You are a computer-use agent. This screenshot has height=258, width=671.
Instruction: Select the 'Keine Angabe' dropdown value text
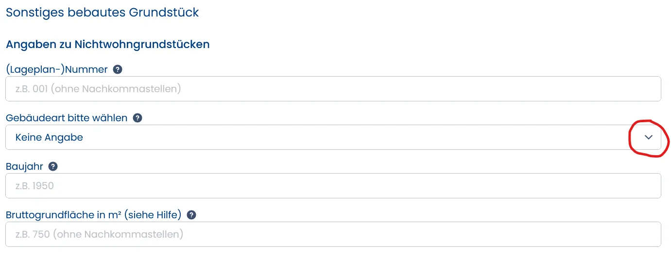[49, 137]
